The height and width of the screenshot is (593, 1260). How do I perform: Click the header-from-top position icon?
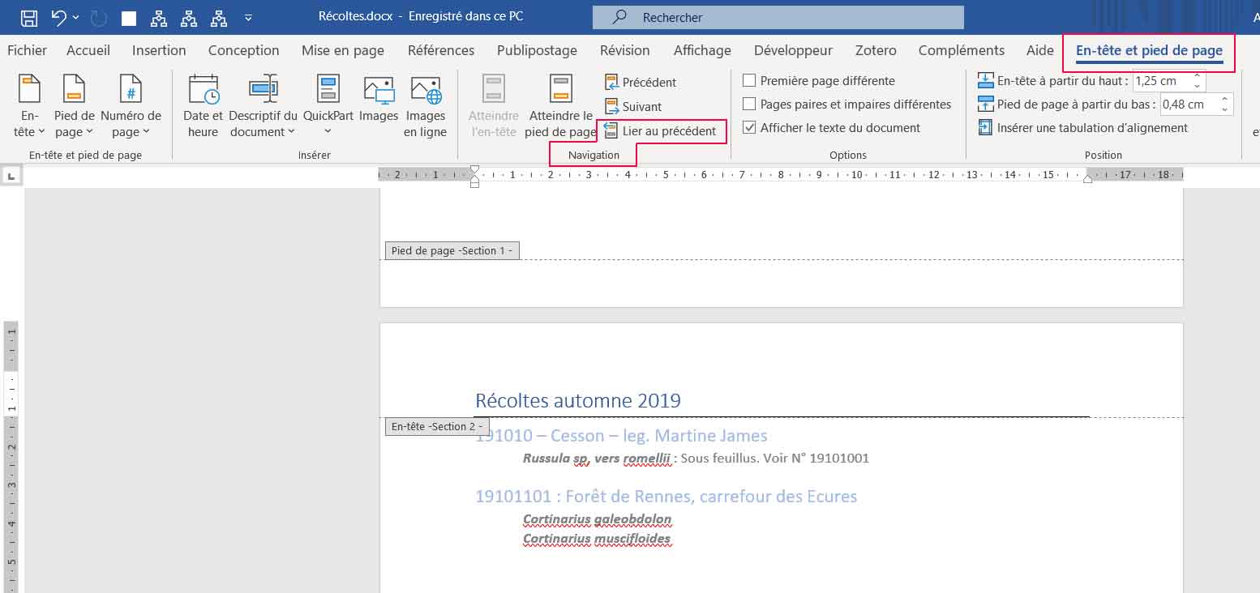[985, 81]
